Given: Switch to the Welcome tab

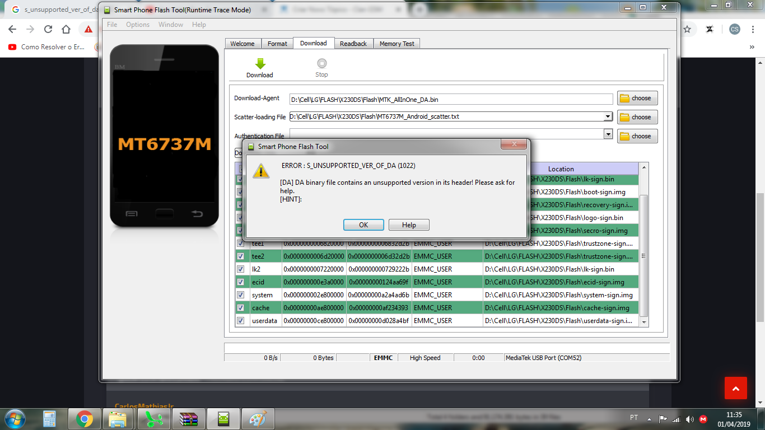Looking at the screenshot, I should click(242, 44).
